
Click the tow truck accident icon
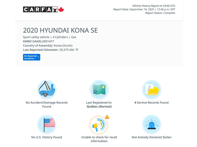coord(46,89)
